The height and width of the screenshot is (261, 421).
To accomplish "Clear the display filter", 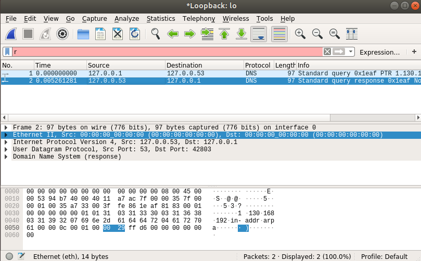I will [327, 51].
